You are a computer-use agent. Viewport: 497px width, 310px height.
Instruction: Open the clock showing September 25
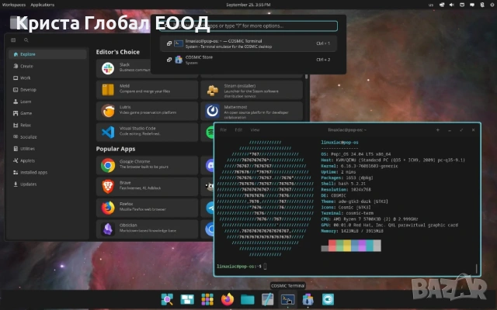(x=248, y=5)
